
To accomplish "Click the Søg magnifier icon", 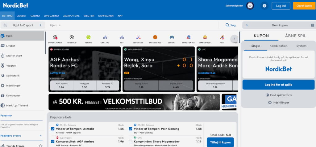I will click(x=227, y=25).
